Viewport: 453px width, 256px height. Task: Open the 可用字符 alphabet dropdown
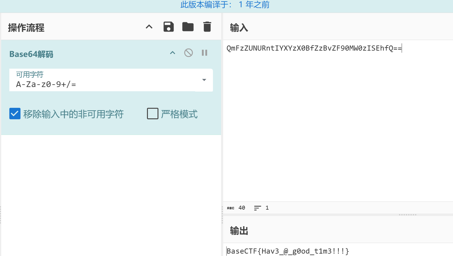click(204, 80)
